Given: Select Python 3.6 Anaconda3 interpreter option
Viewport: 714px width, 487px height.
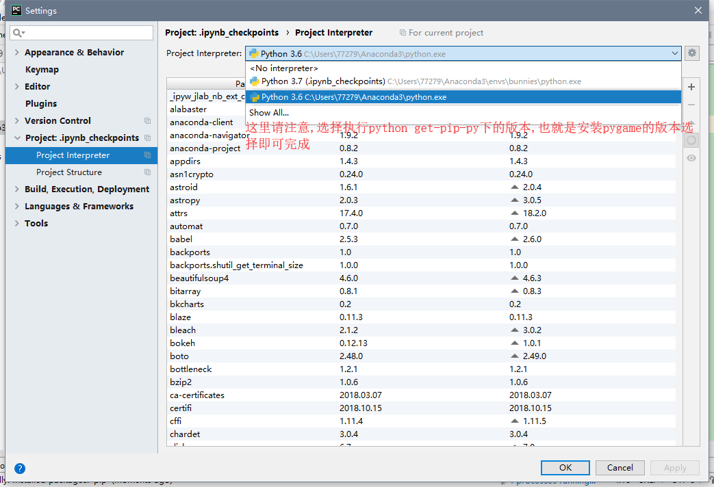Looking at the screenshot, I should pyautogui.click(x=463, y=97).
